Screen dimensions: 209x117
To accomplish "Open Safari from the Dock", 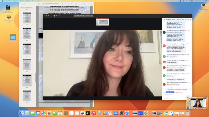I will point(127,113).
